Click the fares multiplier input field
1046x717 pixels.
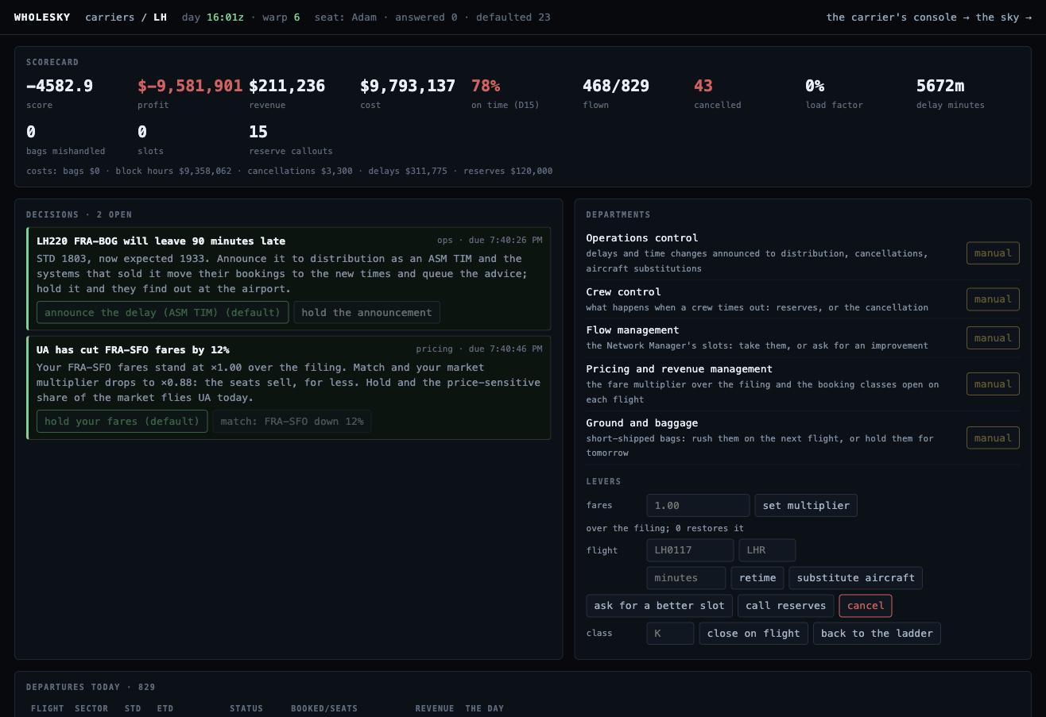tap(698, 506)
